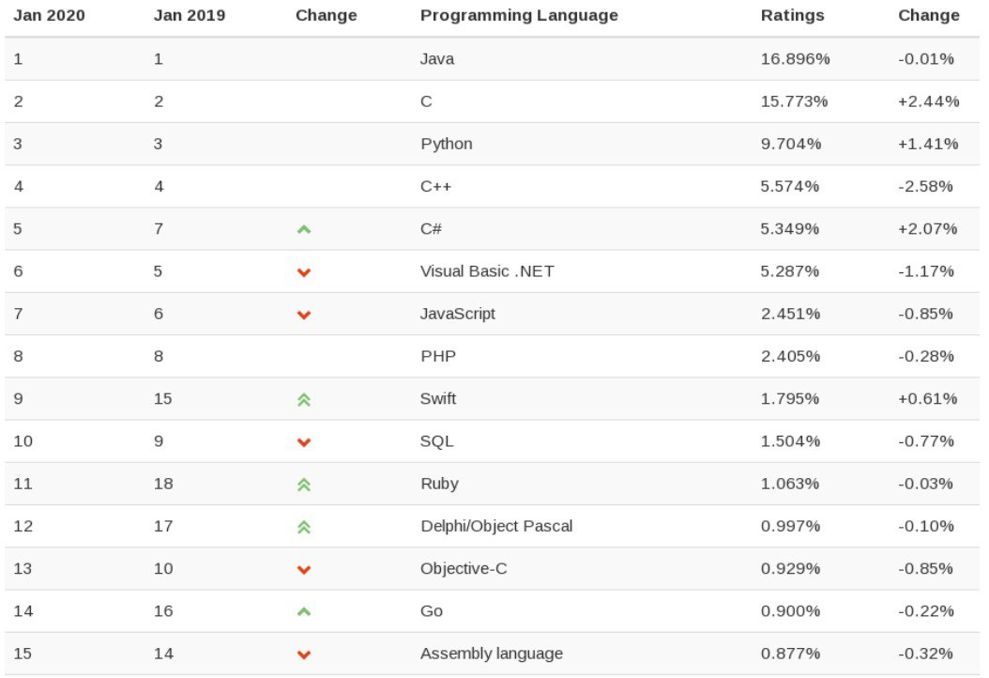Click the 16.896% rating for Java
This screenshot has height=678, width=989.
click(795, 59)
